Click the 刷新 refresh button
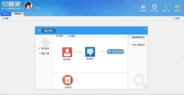This screenshot has height=95, width=184. pos(5,18)
